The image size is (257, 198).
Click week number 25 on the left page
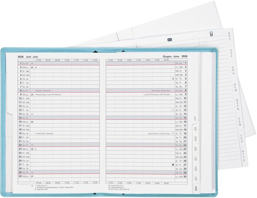pyautogui.click(x=32, y=122)
